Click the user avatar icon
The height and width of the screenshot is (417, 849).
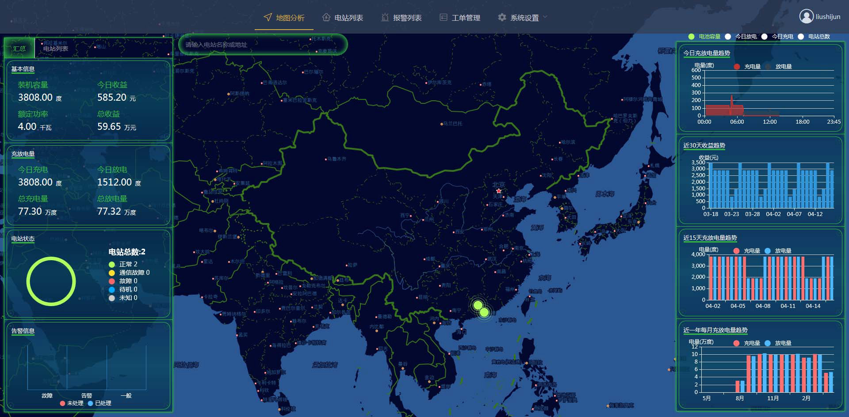click(806, 16)
